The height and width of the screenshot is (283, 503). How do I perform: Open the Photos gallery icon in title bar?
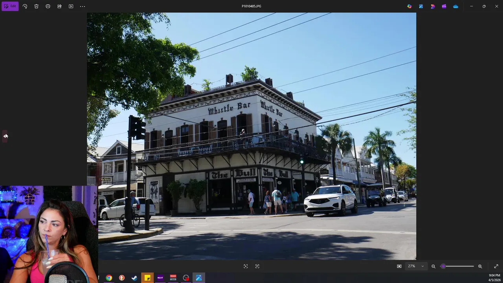pos(421,6)
